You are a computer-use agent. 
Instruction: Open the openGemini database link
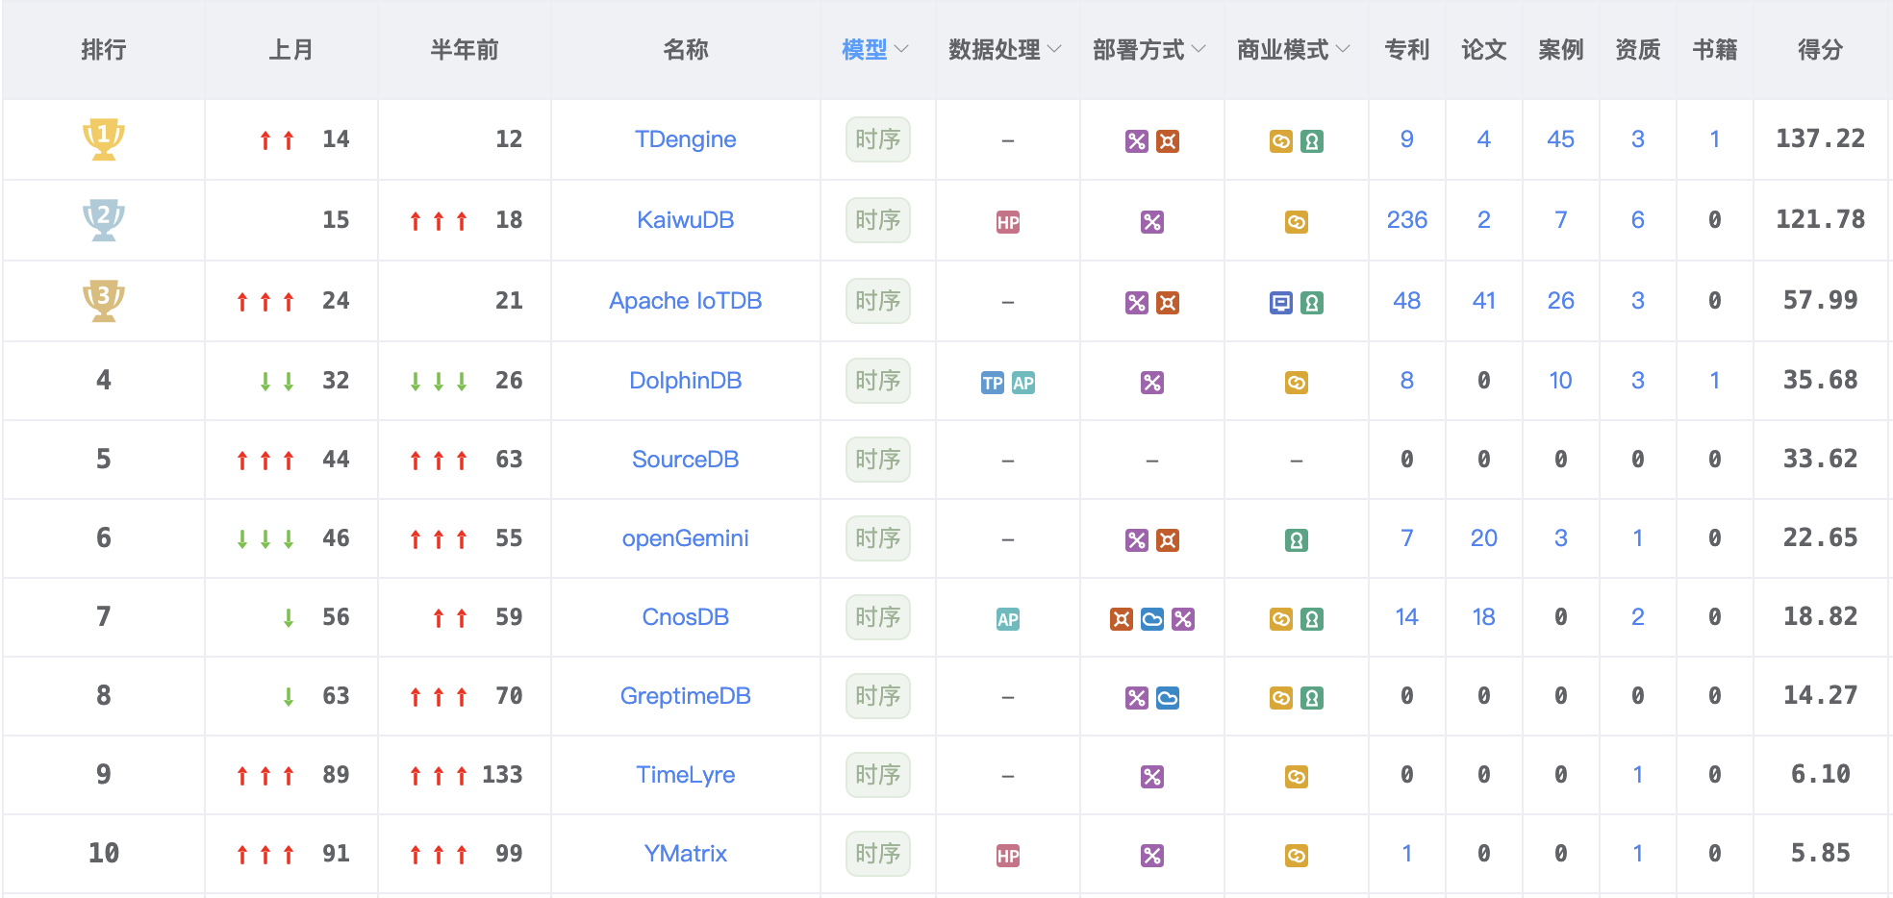click(686, 538)
